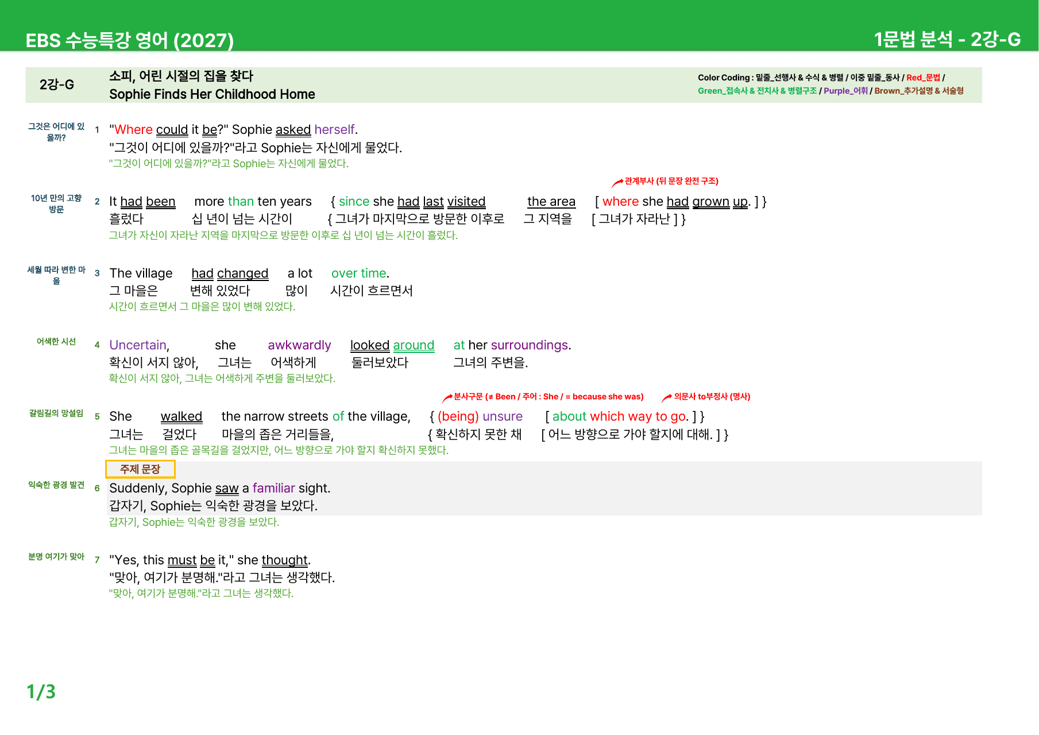
Task: Click the sidebar summary '10년 만의 고향 방문'
Action: pyautogui.click(x=56, y=203)
